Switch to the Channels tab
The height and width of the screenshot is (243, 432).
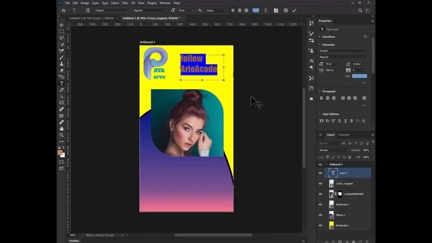(344, 135)
